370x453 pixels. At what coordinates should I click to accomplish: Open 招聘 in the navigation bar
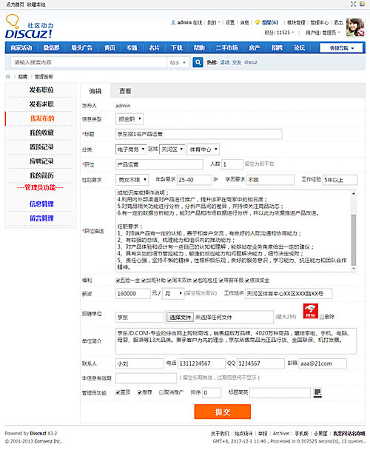[x=277, y=47]
